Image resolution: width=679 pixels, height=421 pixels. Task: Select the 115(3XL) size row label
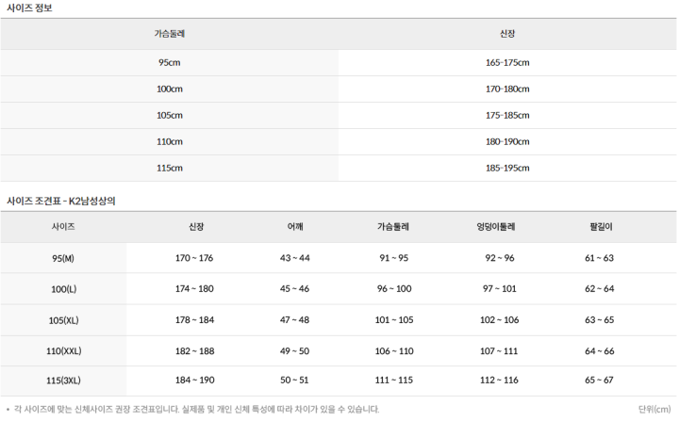pyautogui.click(x=64, y=381)
